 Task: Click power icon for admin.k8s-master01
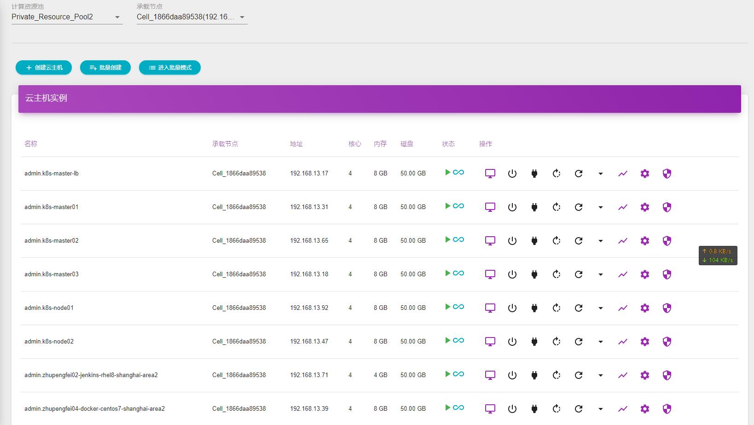(512, 207)
